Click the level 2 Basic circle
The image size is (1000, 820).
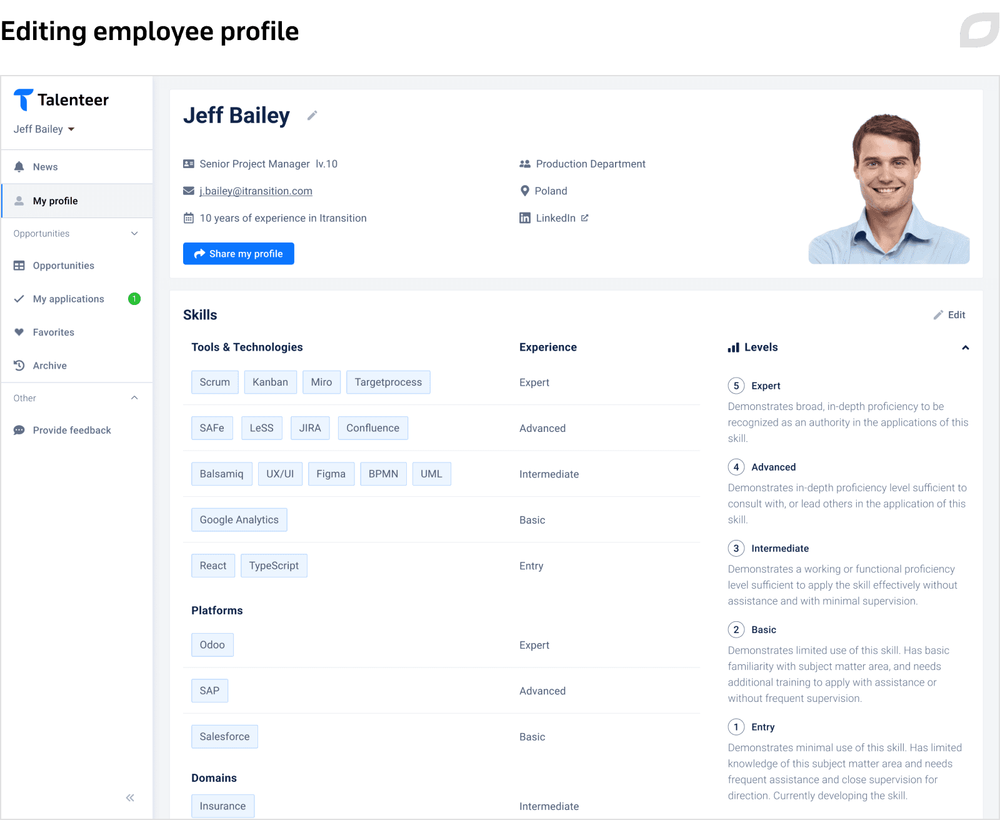pyautogui.click(x=736, y=629)
